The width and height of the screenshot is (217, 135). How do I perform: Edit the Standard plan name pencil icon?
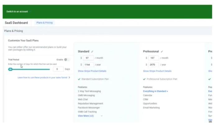click(x=92, y=52)
